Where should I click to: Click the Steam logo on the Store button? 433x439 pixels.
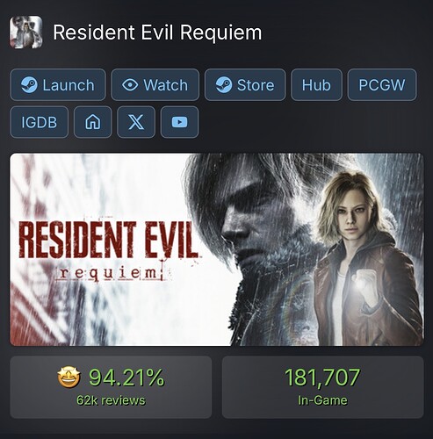point(224,85)
